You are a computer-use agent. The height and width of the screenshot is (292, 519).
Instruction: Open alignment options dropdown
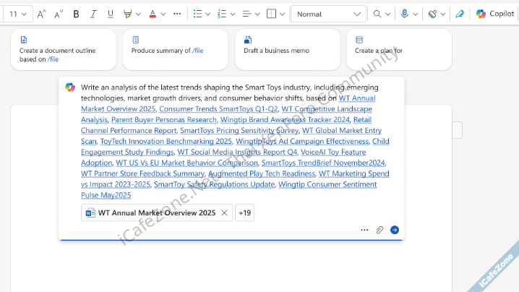point(257,14)
